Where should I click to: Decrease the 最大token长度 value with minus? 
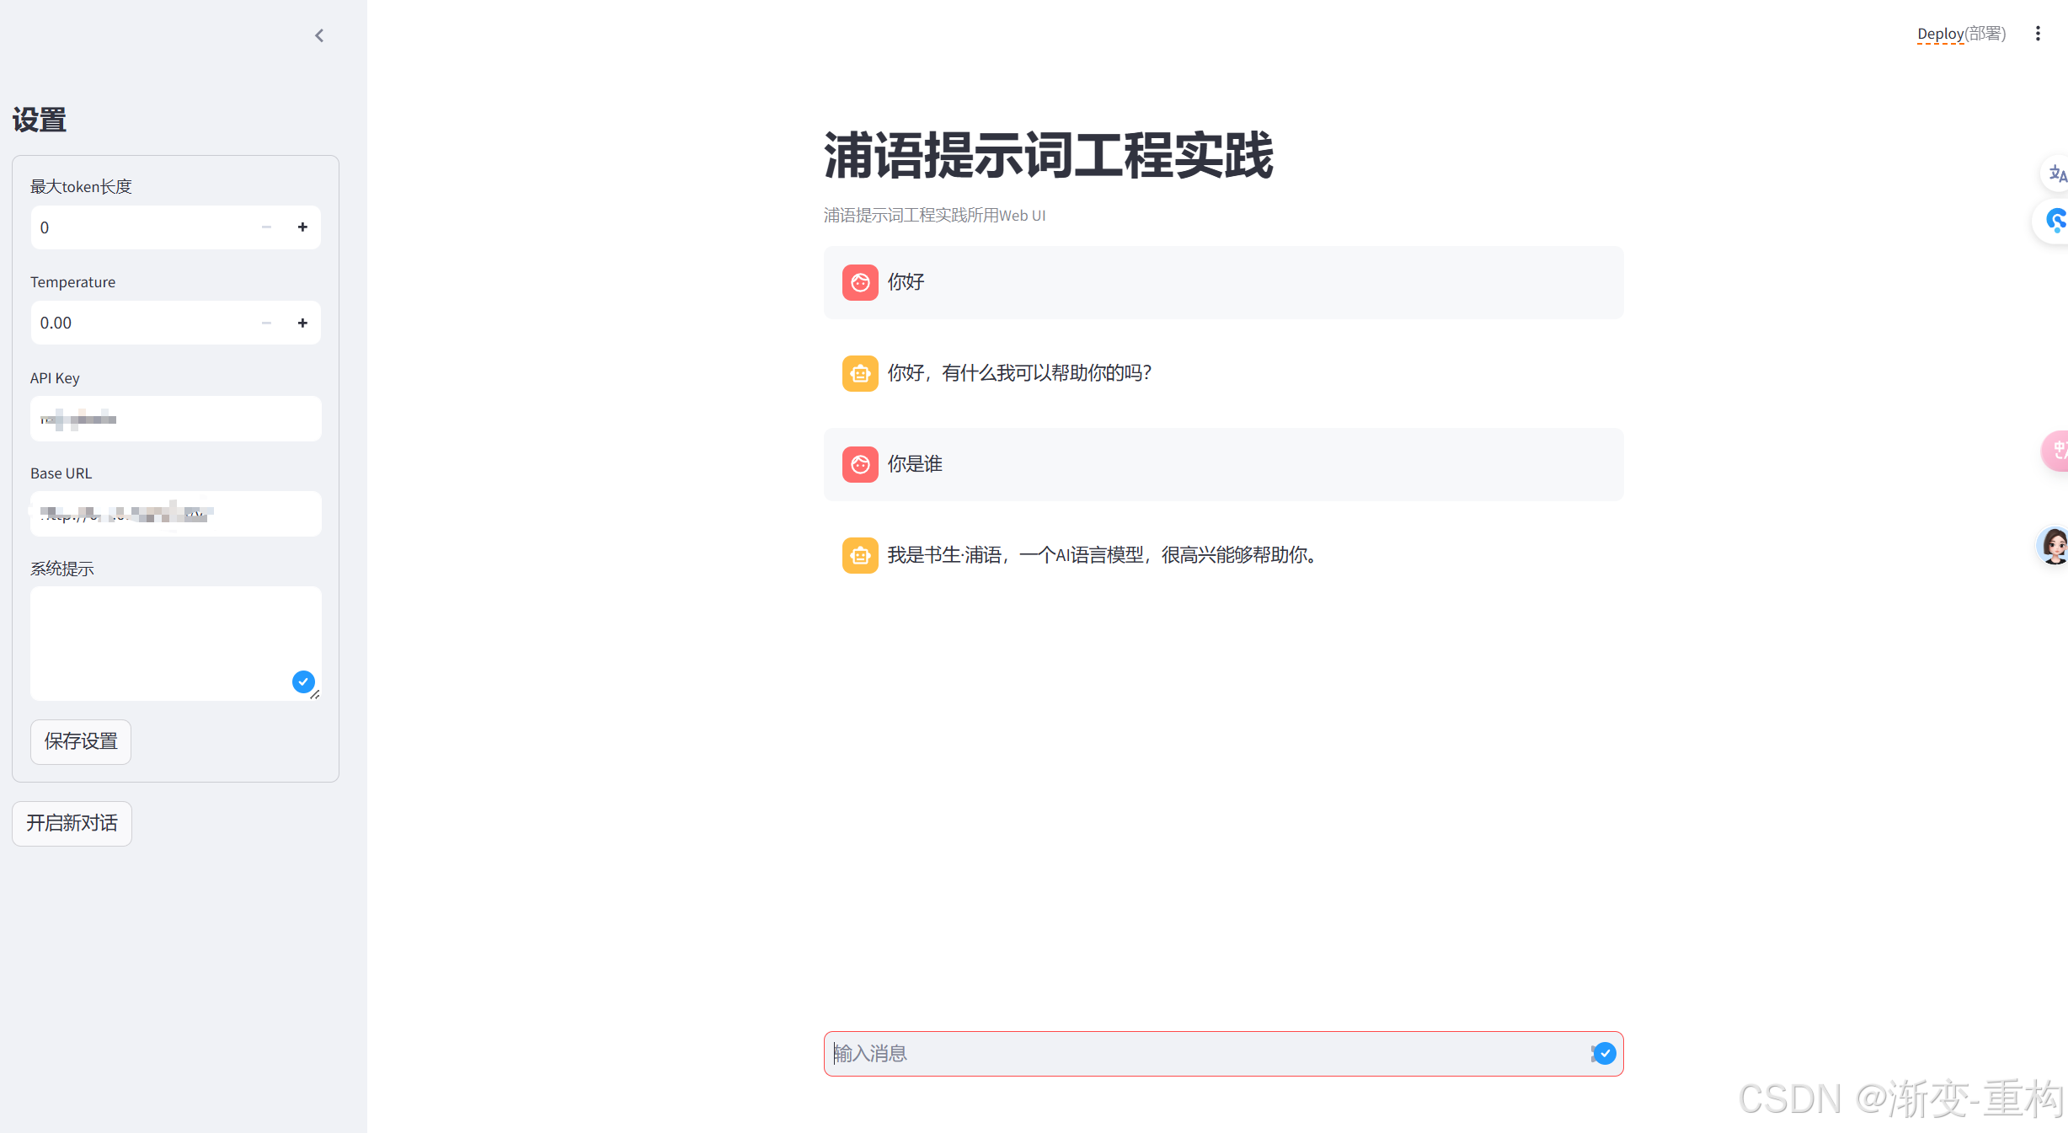(266, 227)
